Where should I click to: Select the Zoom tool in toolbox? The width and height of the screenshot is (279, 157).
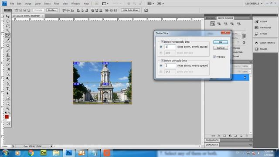tap(8, 108)
